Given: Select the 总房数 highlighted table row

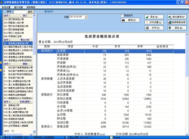Looking at the screenshot, I should coord(111,51).
